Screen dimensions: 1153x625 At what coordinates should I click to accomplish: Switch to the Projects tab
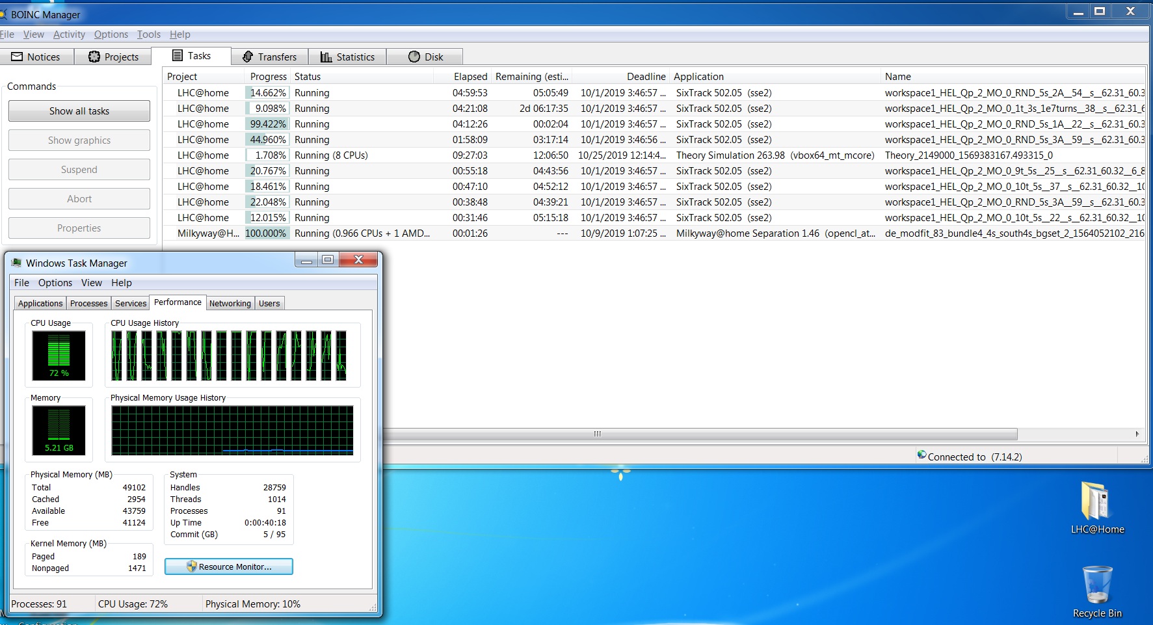114,57
